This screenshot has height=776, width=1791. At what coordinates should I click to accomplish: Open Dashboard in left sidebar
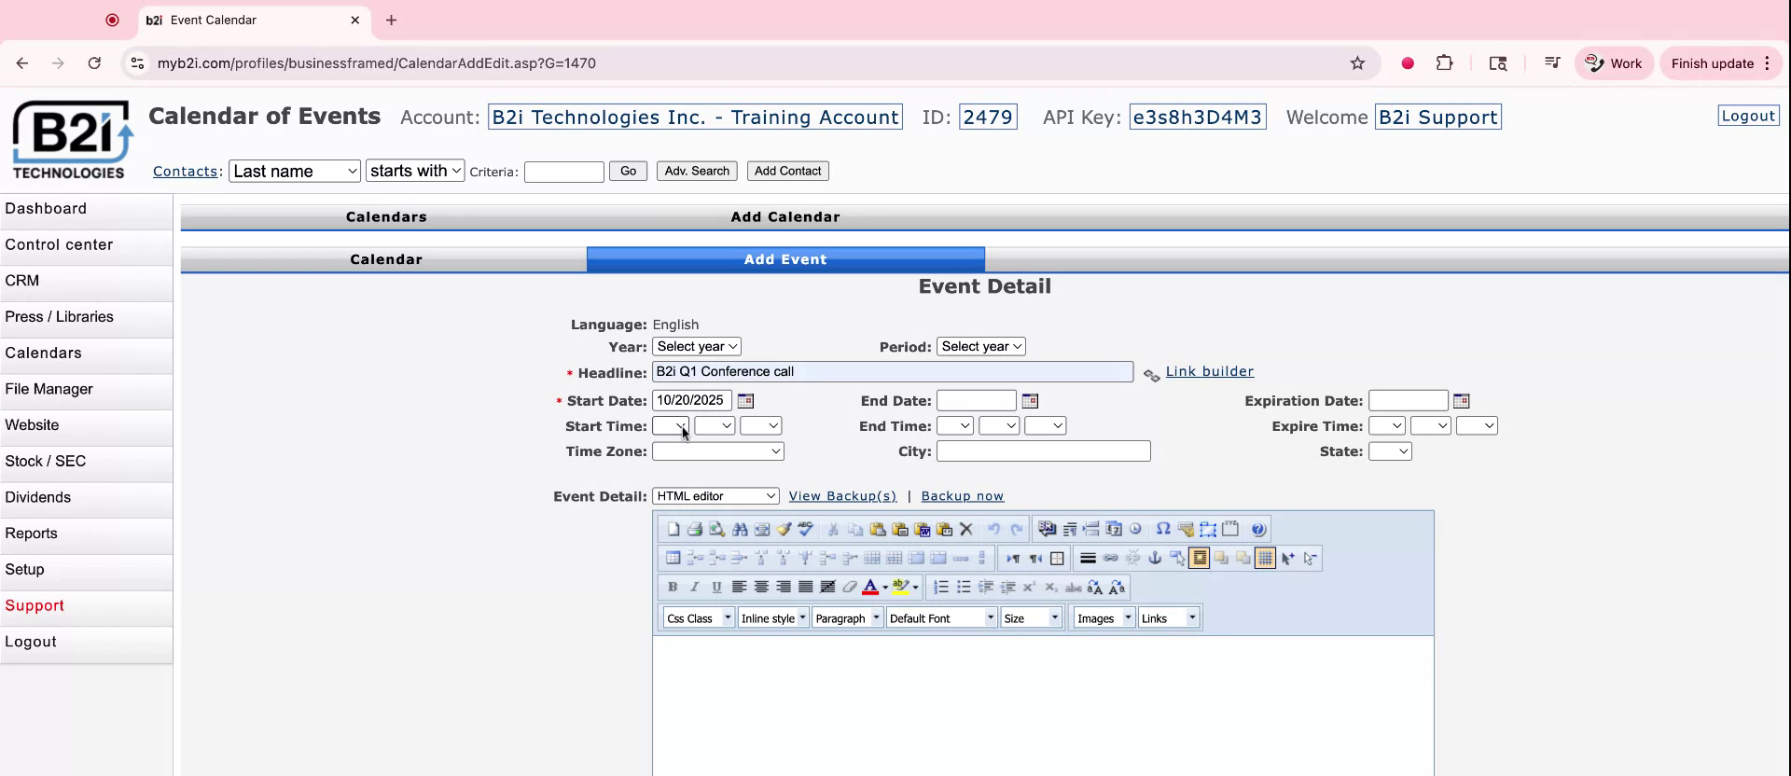click(x=86, y=209)
